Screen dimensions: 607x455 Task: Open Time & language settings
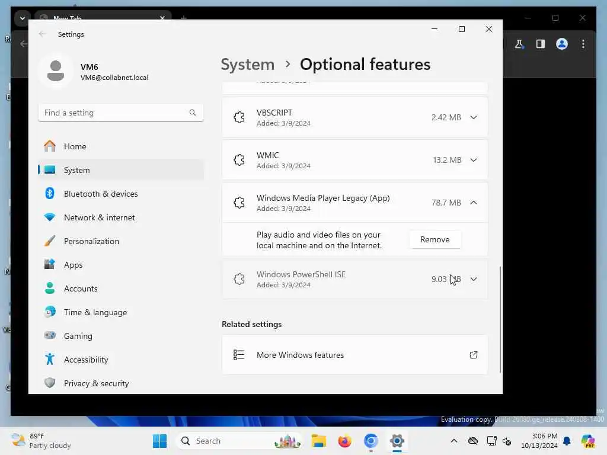[121, 312]
